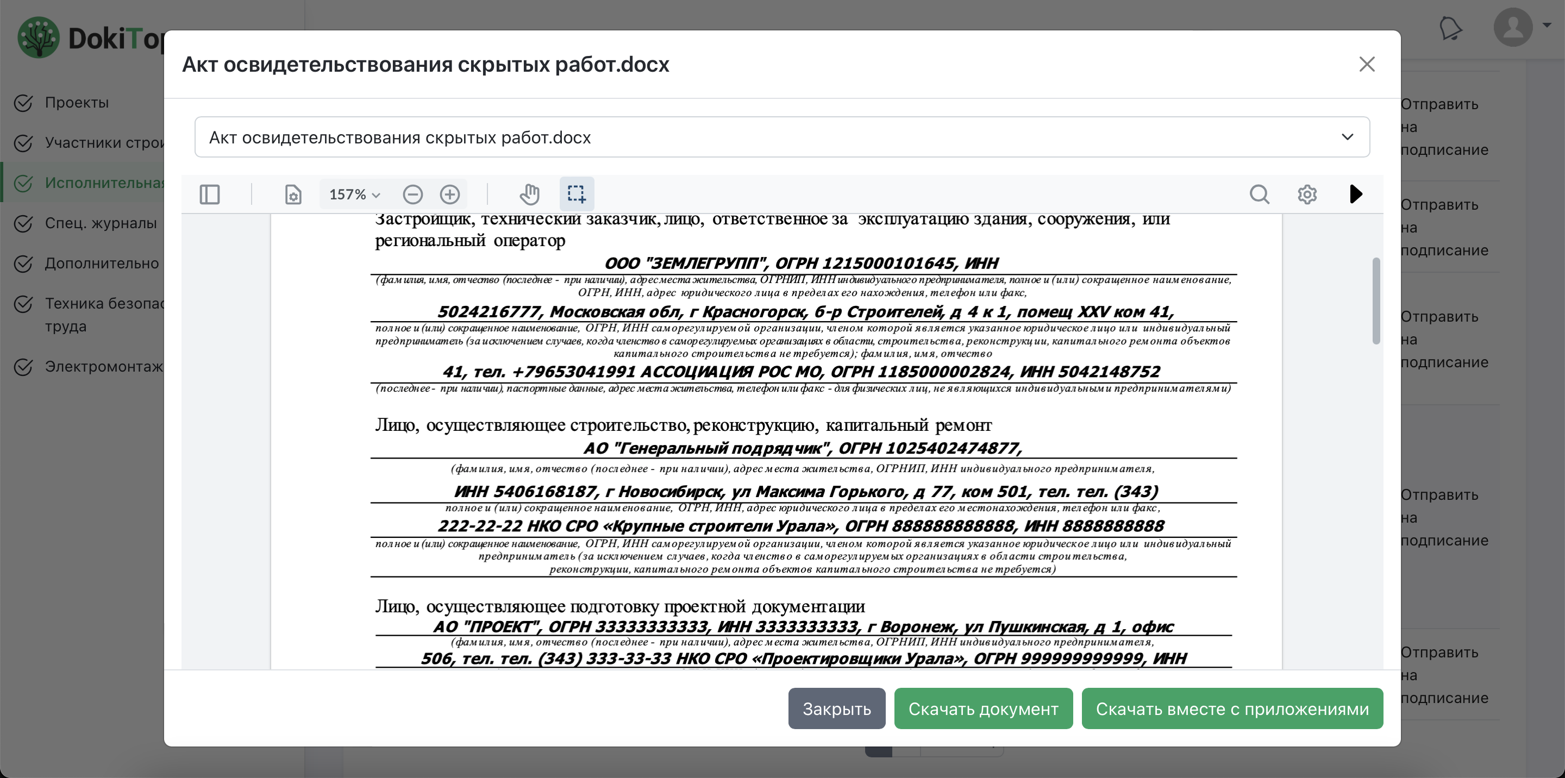Open the document file selector dropdown
Screen dimensions: 1565x778
tap(781, 137)
